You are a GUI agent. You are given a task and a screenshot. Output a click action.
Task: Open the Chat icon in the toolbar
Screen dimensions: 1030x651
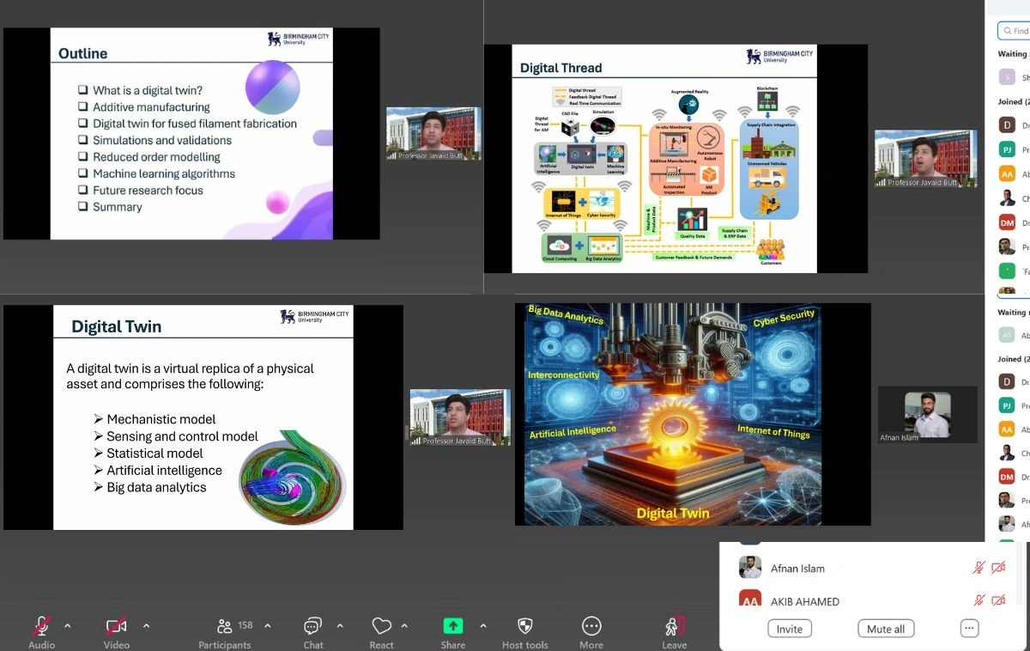pos(313,626)
